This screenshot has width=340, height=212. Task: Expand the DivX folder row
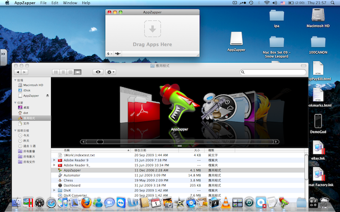click(x=54, y=190)
